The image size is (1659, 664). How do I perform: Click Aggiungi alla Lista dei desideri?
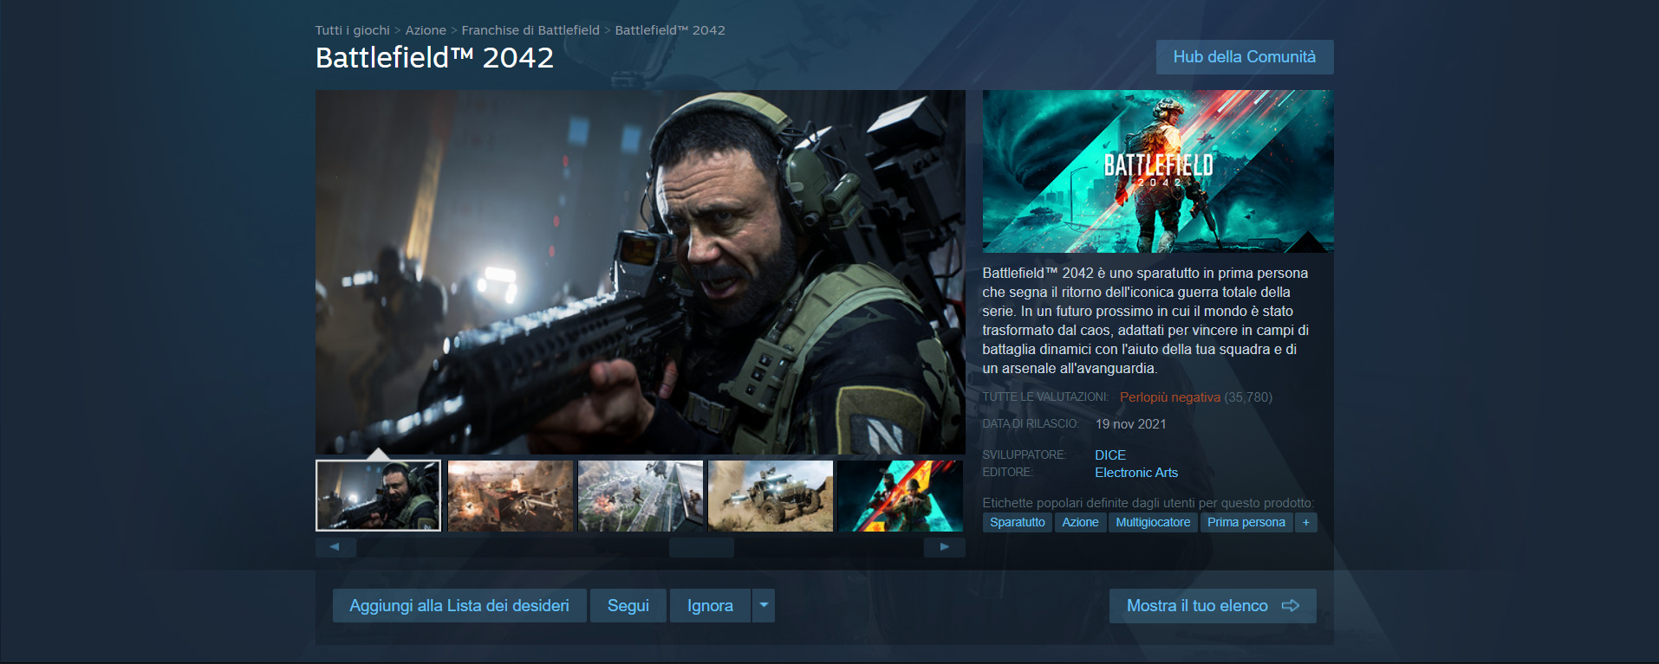459,606
